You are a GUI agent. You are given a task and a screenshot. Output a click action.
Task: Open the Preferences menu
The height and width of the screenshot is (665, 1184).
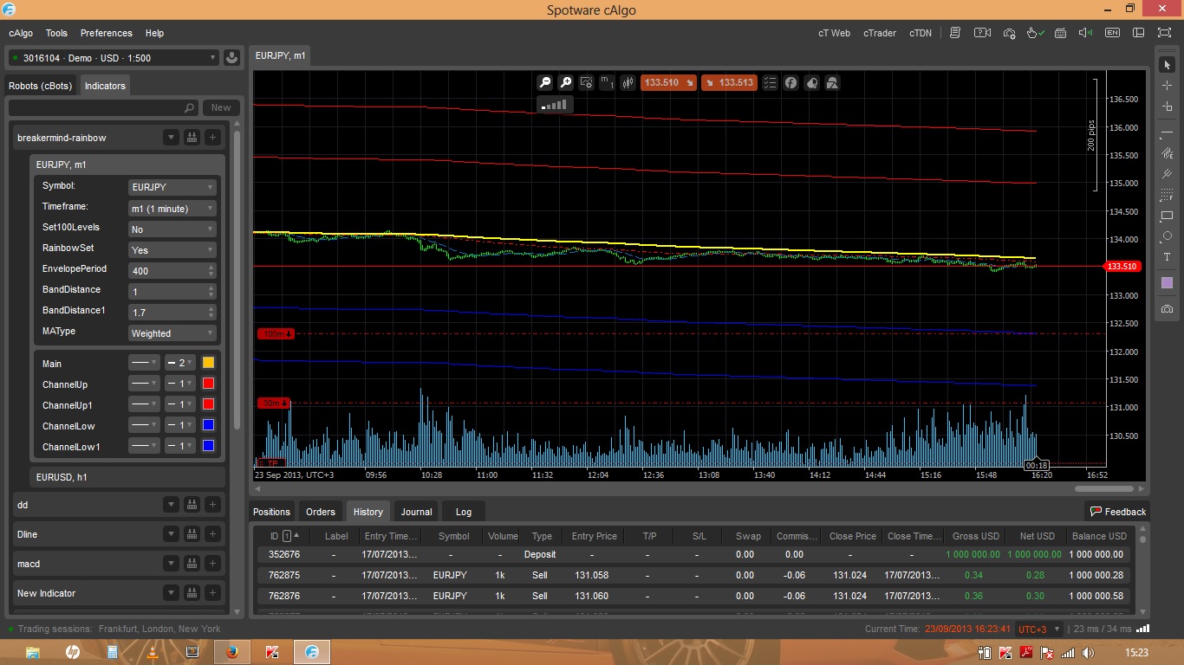click(107, 33)
